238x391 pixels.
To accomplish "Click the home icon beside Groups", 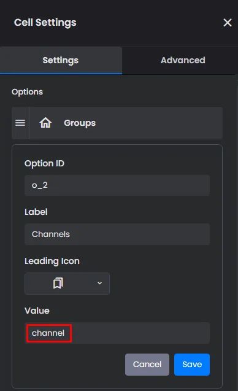I will (x=45, y=123).
